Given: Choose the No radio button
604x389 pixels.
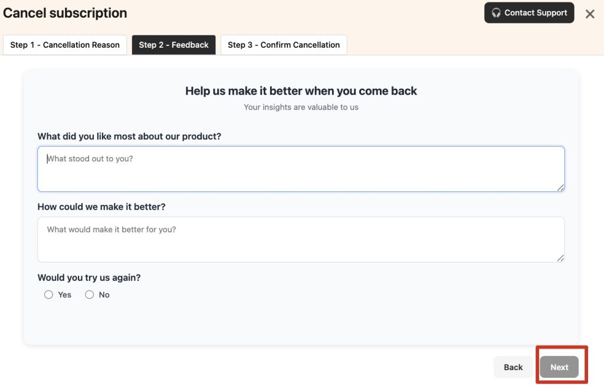Looking at the screenshot, I should pos(90,295).
